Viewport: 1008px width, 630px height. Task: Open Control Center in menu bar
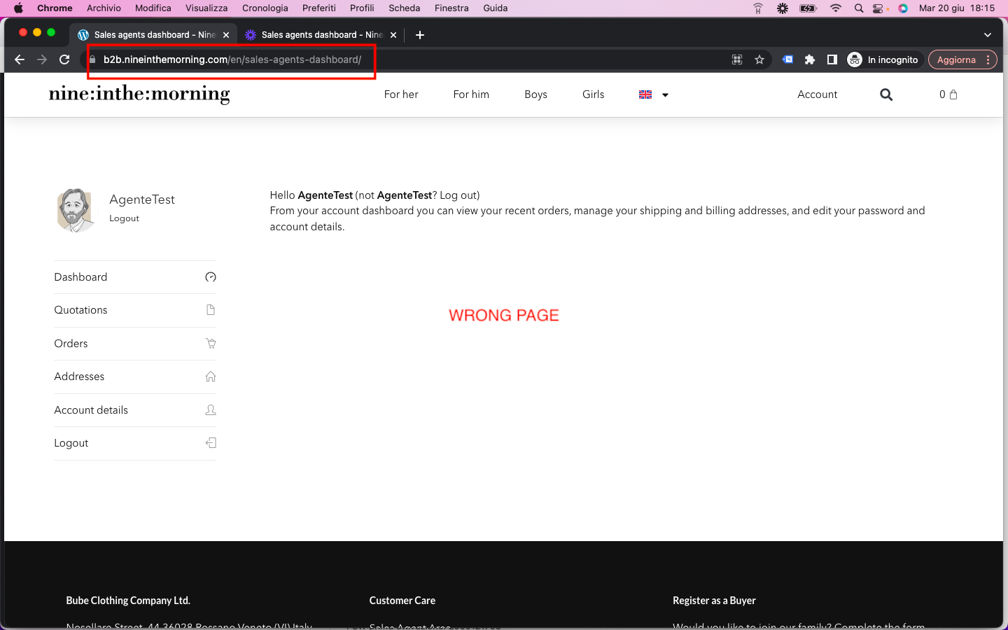click(879, 8)
